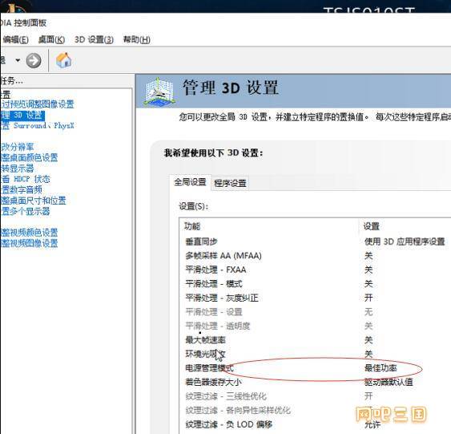This screenshot has width=451, height=434.
Task: Select the 纹理过滤 - 负 LOD 偏移 row
Action: [316, 424]
